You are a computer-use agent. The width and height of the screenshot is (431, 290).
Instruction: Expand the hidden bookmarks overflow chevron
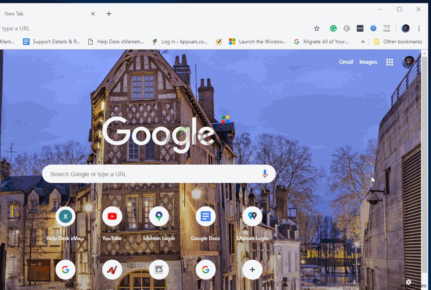point(363,42)
